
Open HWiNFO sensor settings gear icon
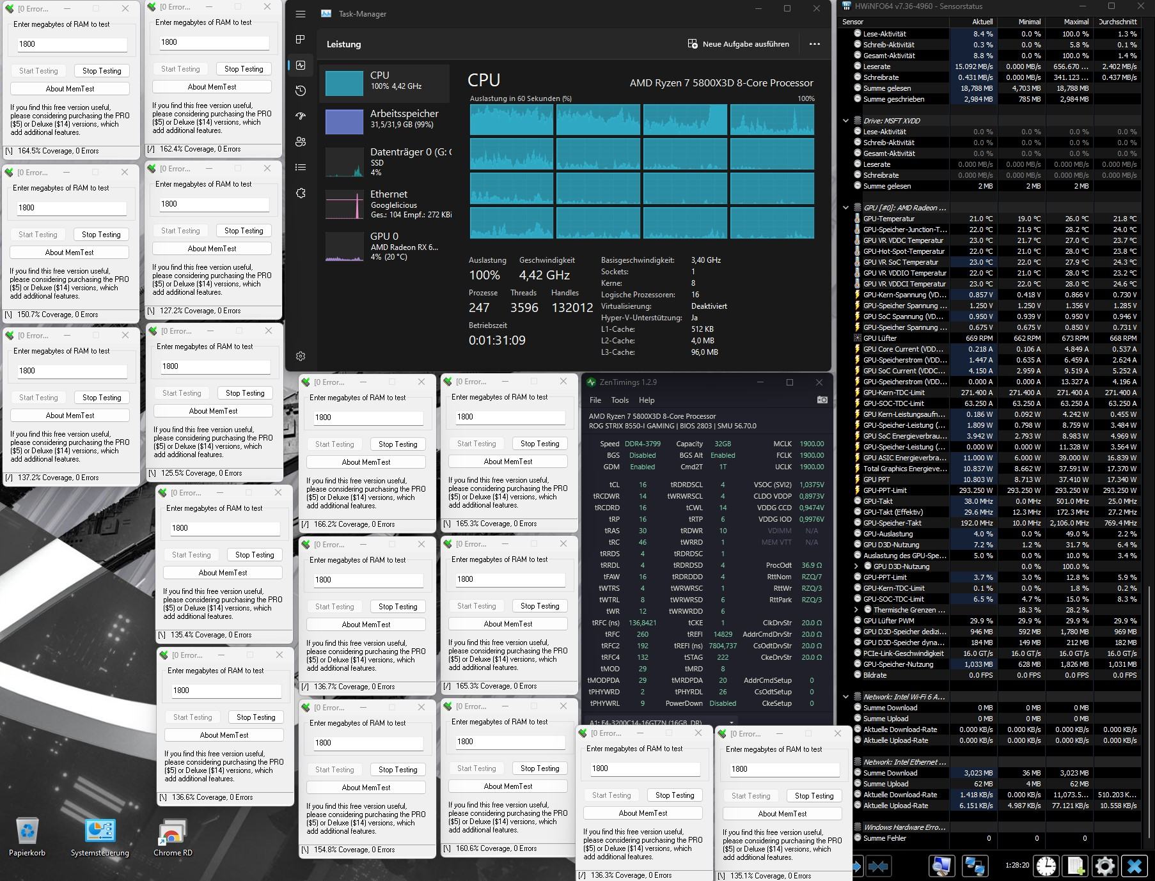1105,866
